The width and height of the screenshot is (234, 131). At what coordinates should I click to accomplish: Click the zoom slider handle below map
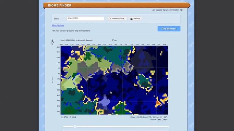click(75, 127)
